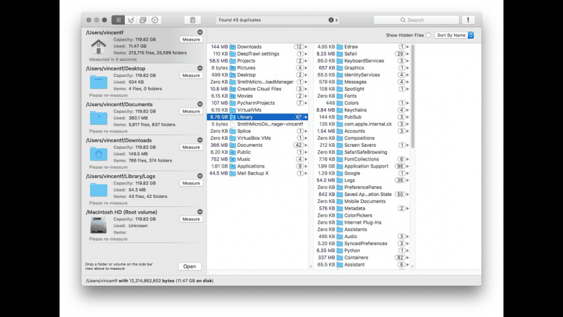
Task: Measure the /Users/vincentf folder
Action: coord(191,39)
